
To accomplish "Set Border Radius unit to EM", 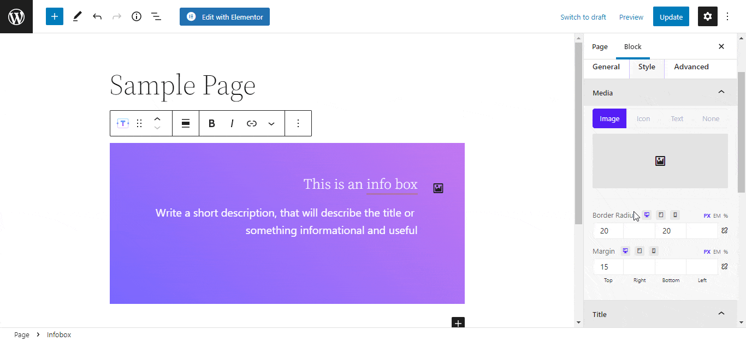I will pyautogui.click(x=717, y=216).
